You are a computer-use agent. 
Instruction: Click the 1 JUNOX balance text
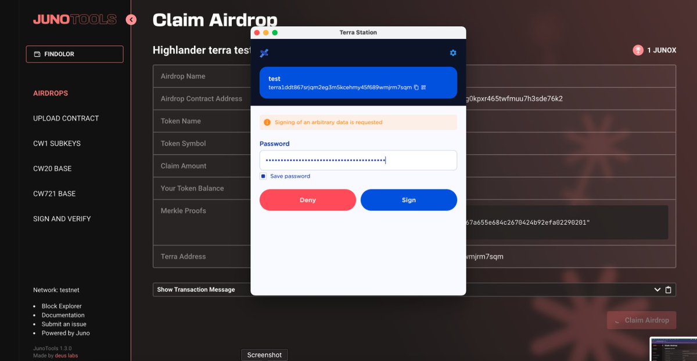(x=662, y=50)
